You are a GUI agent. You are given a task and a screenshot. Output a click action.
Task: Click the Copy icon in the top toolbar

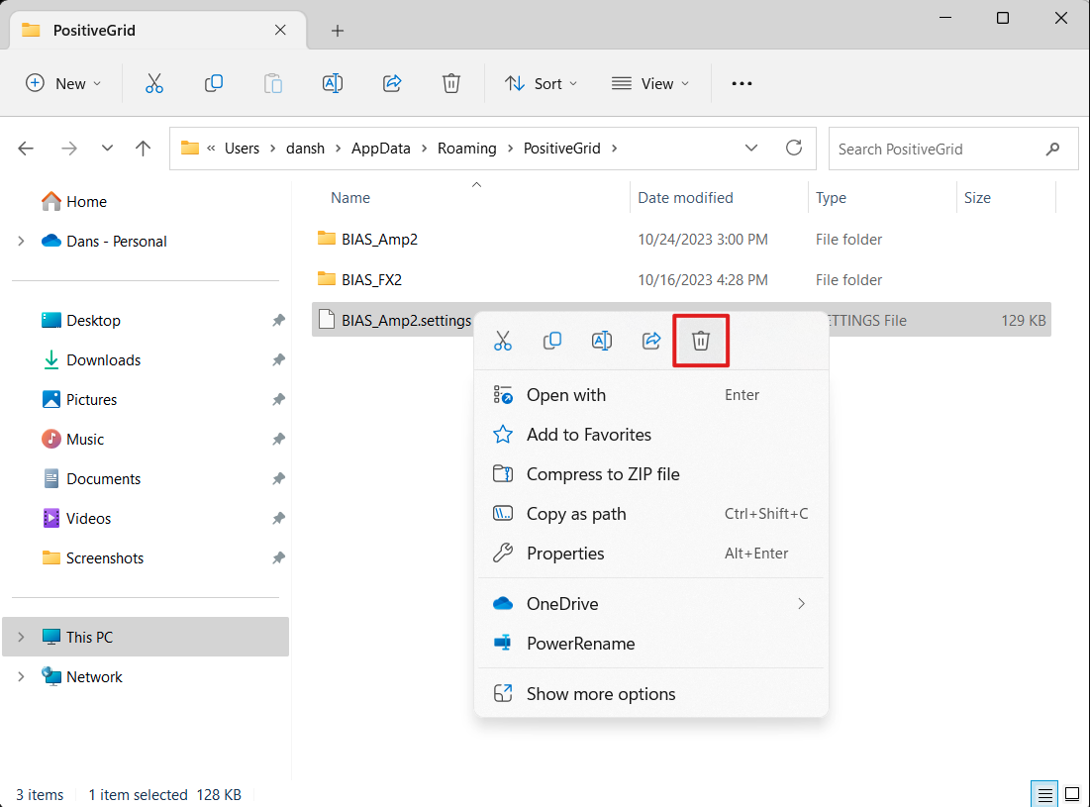click(x=214, y=83)
